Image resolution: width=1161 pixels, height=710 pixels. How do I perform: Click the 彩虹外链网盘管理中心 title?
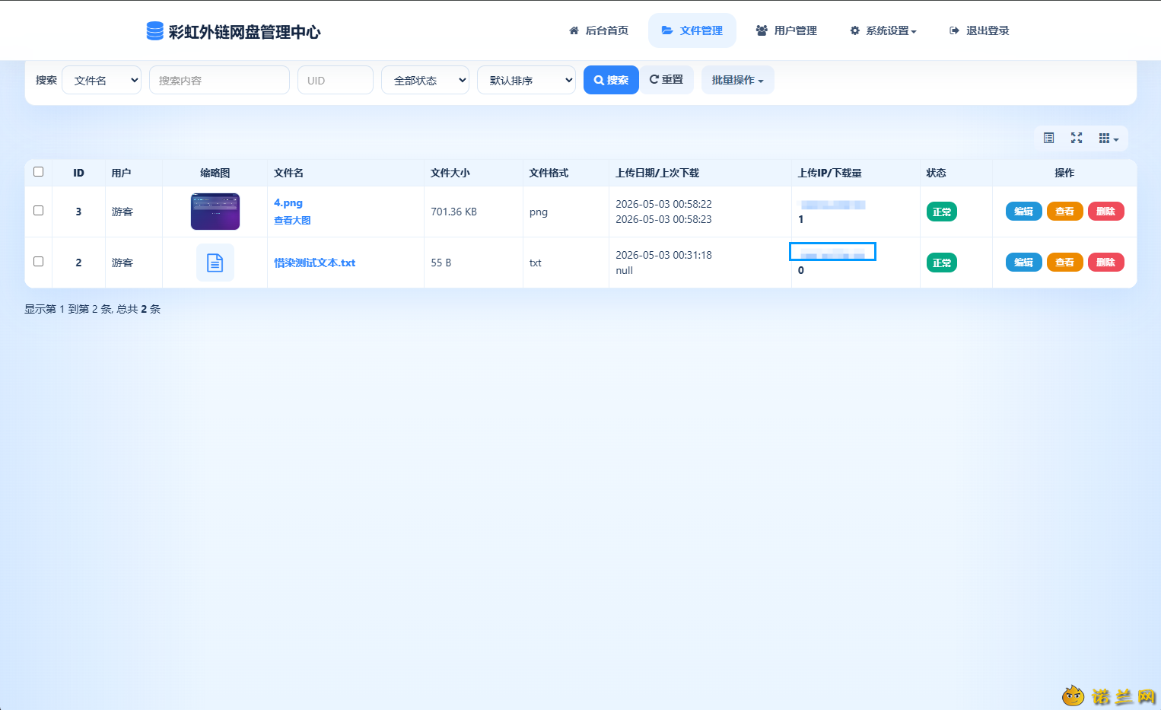pyautogui.click(x=245, y=32)
